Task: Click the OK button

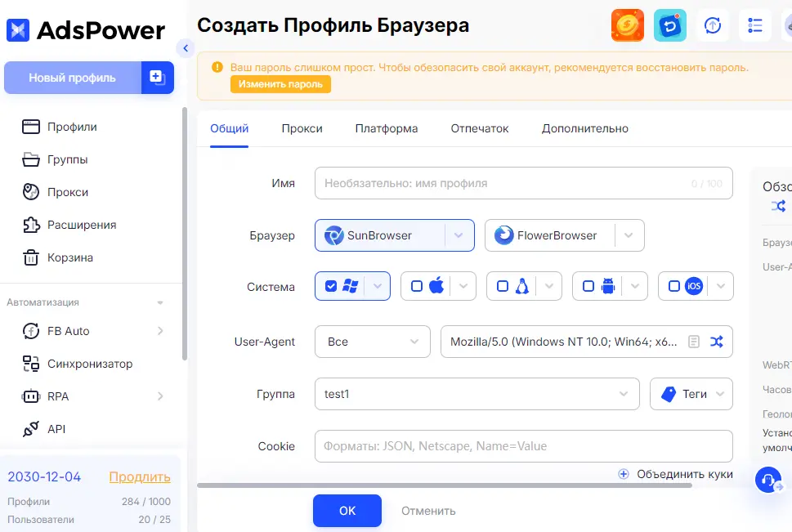Action: 347,511
